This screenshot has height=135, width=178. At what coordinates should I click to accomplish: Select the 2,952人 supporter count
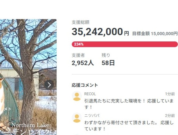click(83, 63)
